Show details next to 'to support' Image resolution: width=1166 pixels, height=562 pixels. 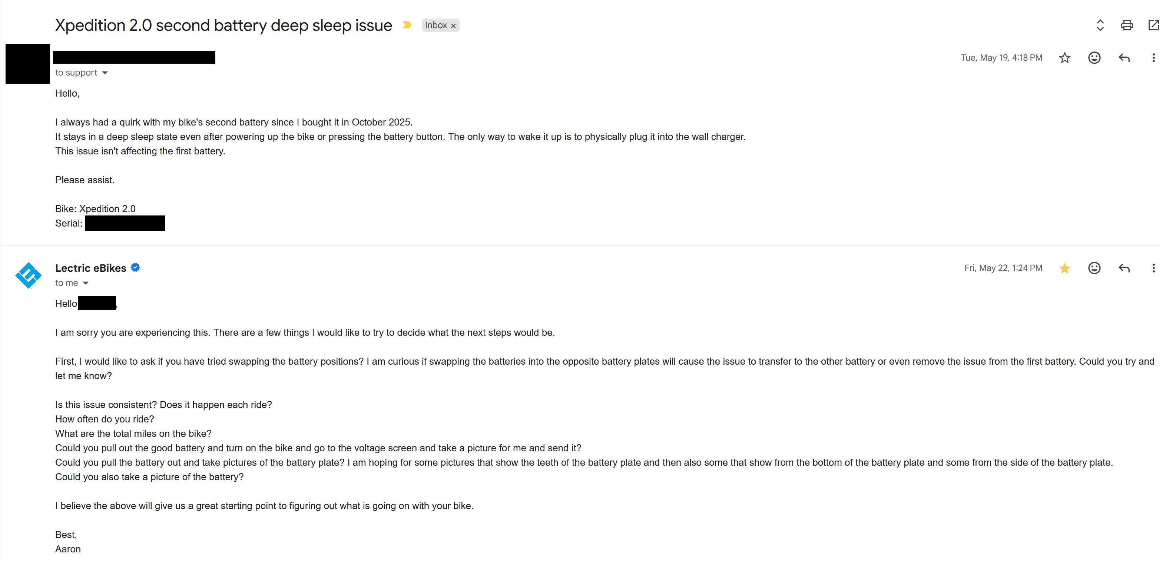[x=105, y=73]
